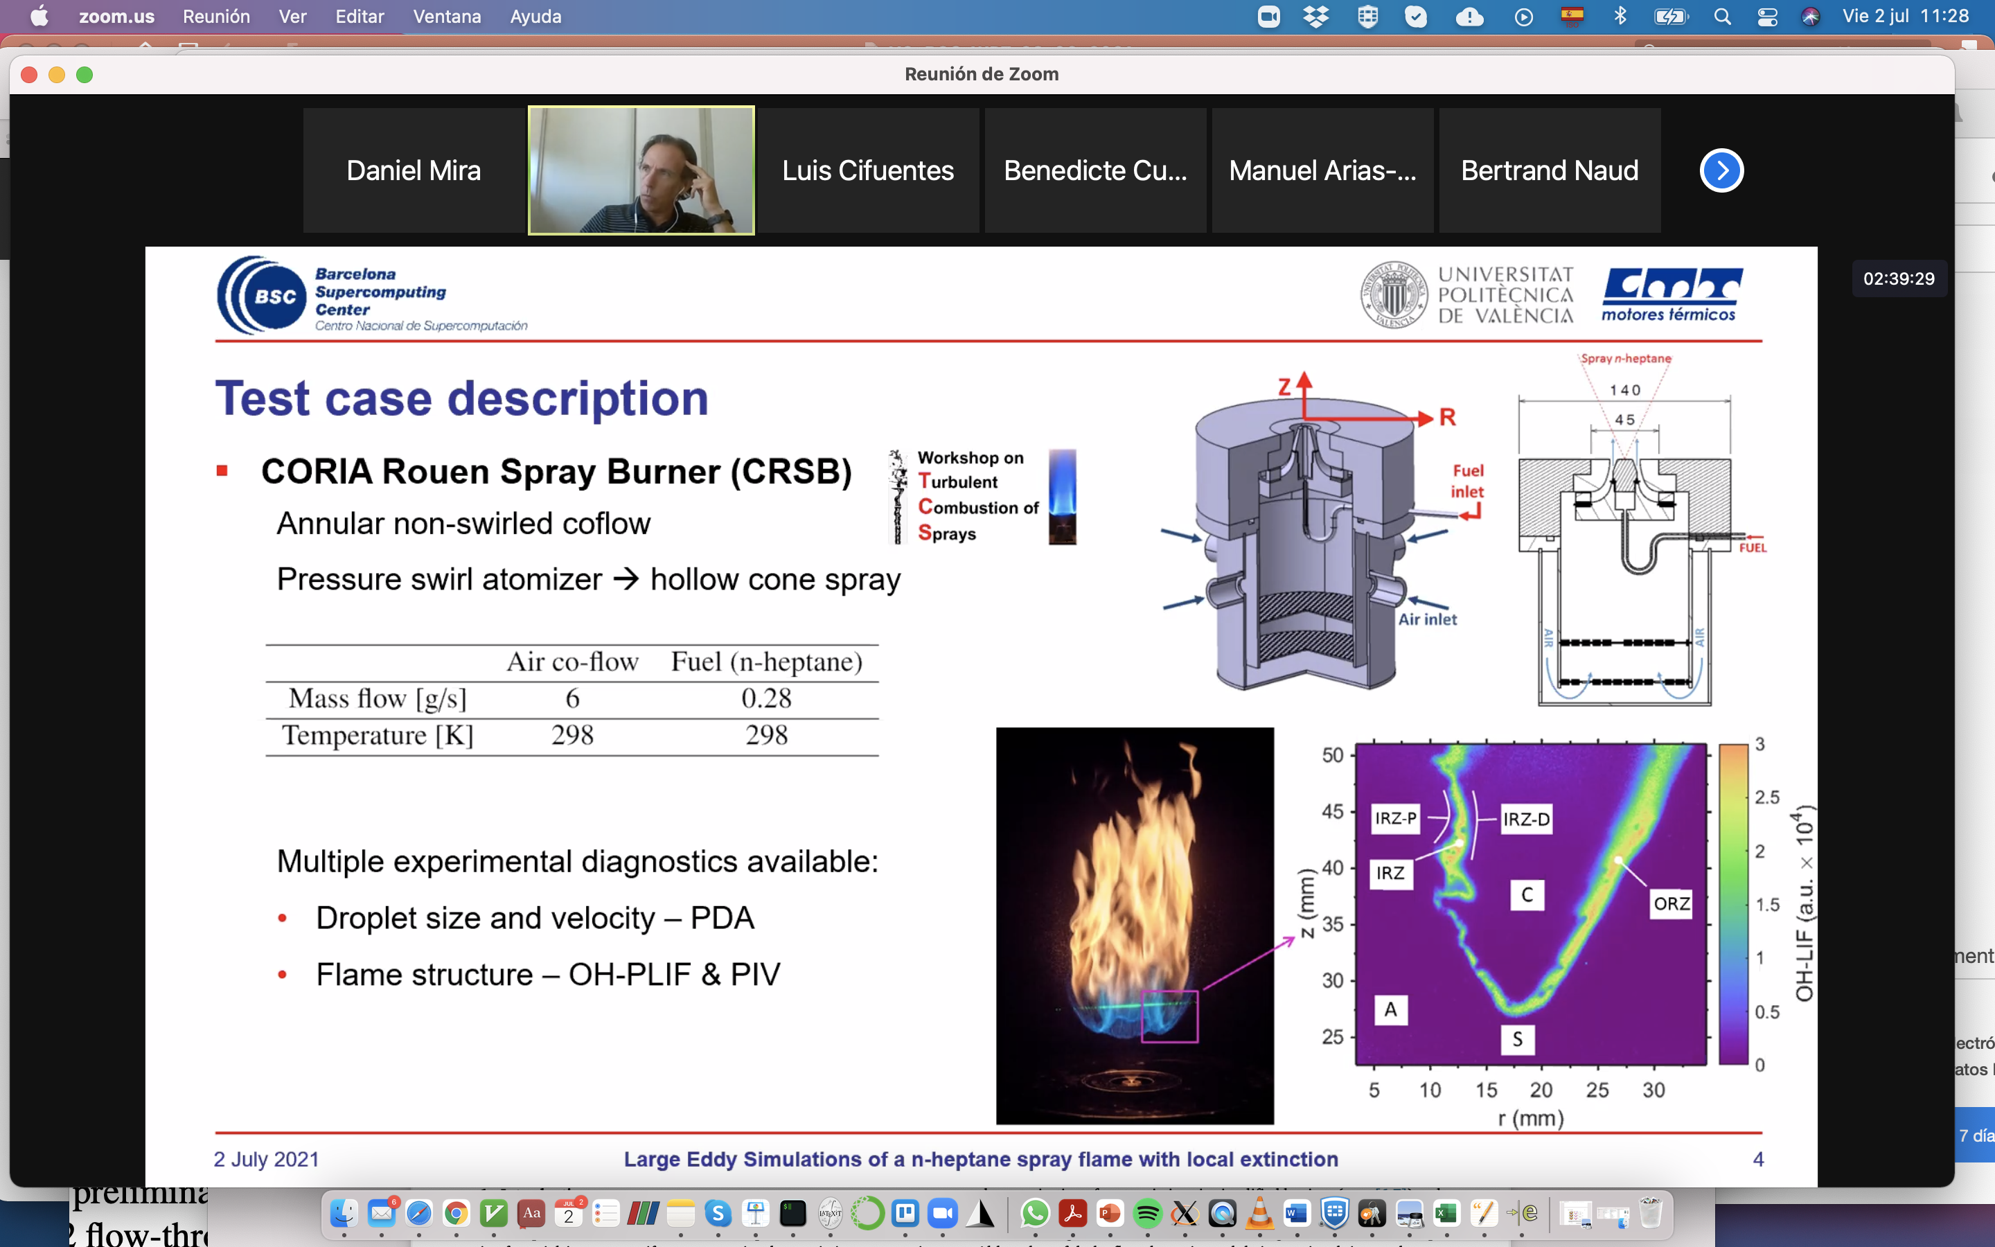This screenshot has width=1995, height=1247.
Task: Open Calendar from the Dock
Action: [569, 1213]
